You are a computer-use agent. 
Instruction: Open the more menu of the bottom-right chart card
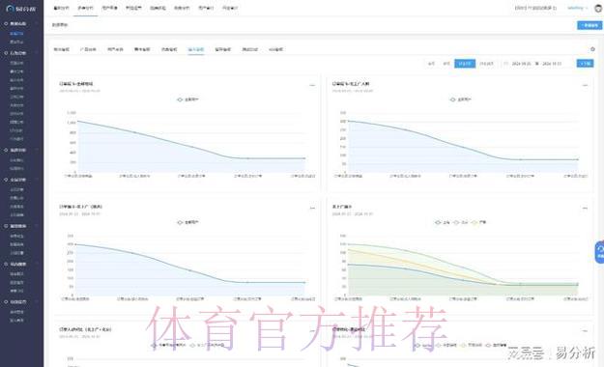tap(585, 331)
